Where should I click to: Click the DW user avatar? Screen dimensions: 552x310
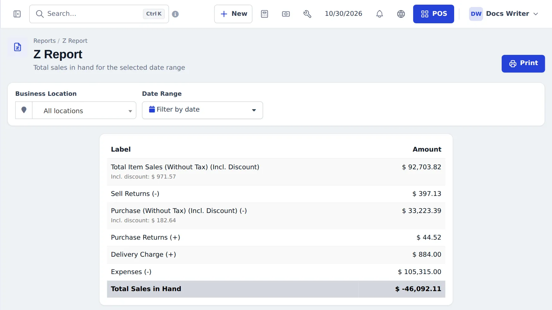(476, 14)
